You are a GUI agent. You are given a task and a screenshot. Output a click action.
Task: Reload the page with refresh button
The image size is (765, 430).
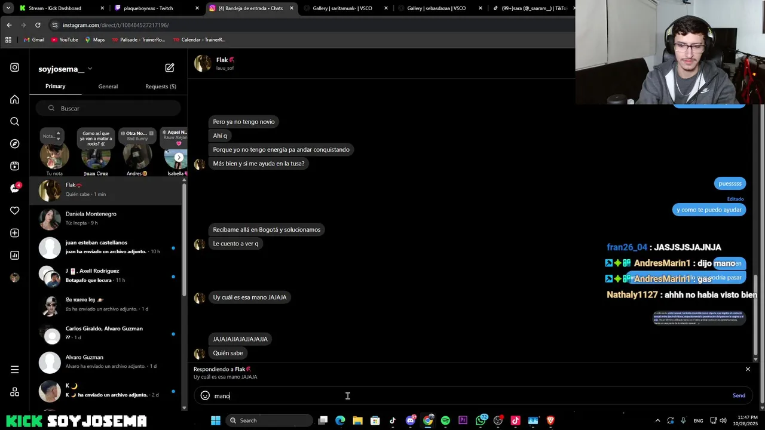coord(38,25)
